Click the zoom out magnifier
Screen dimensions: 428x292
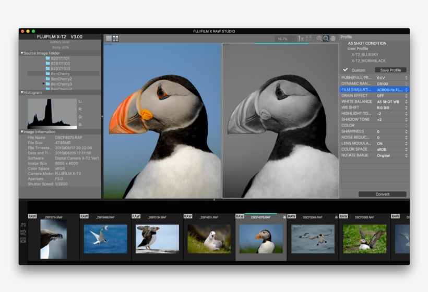tap(326, 39)
